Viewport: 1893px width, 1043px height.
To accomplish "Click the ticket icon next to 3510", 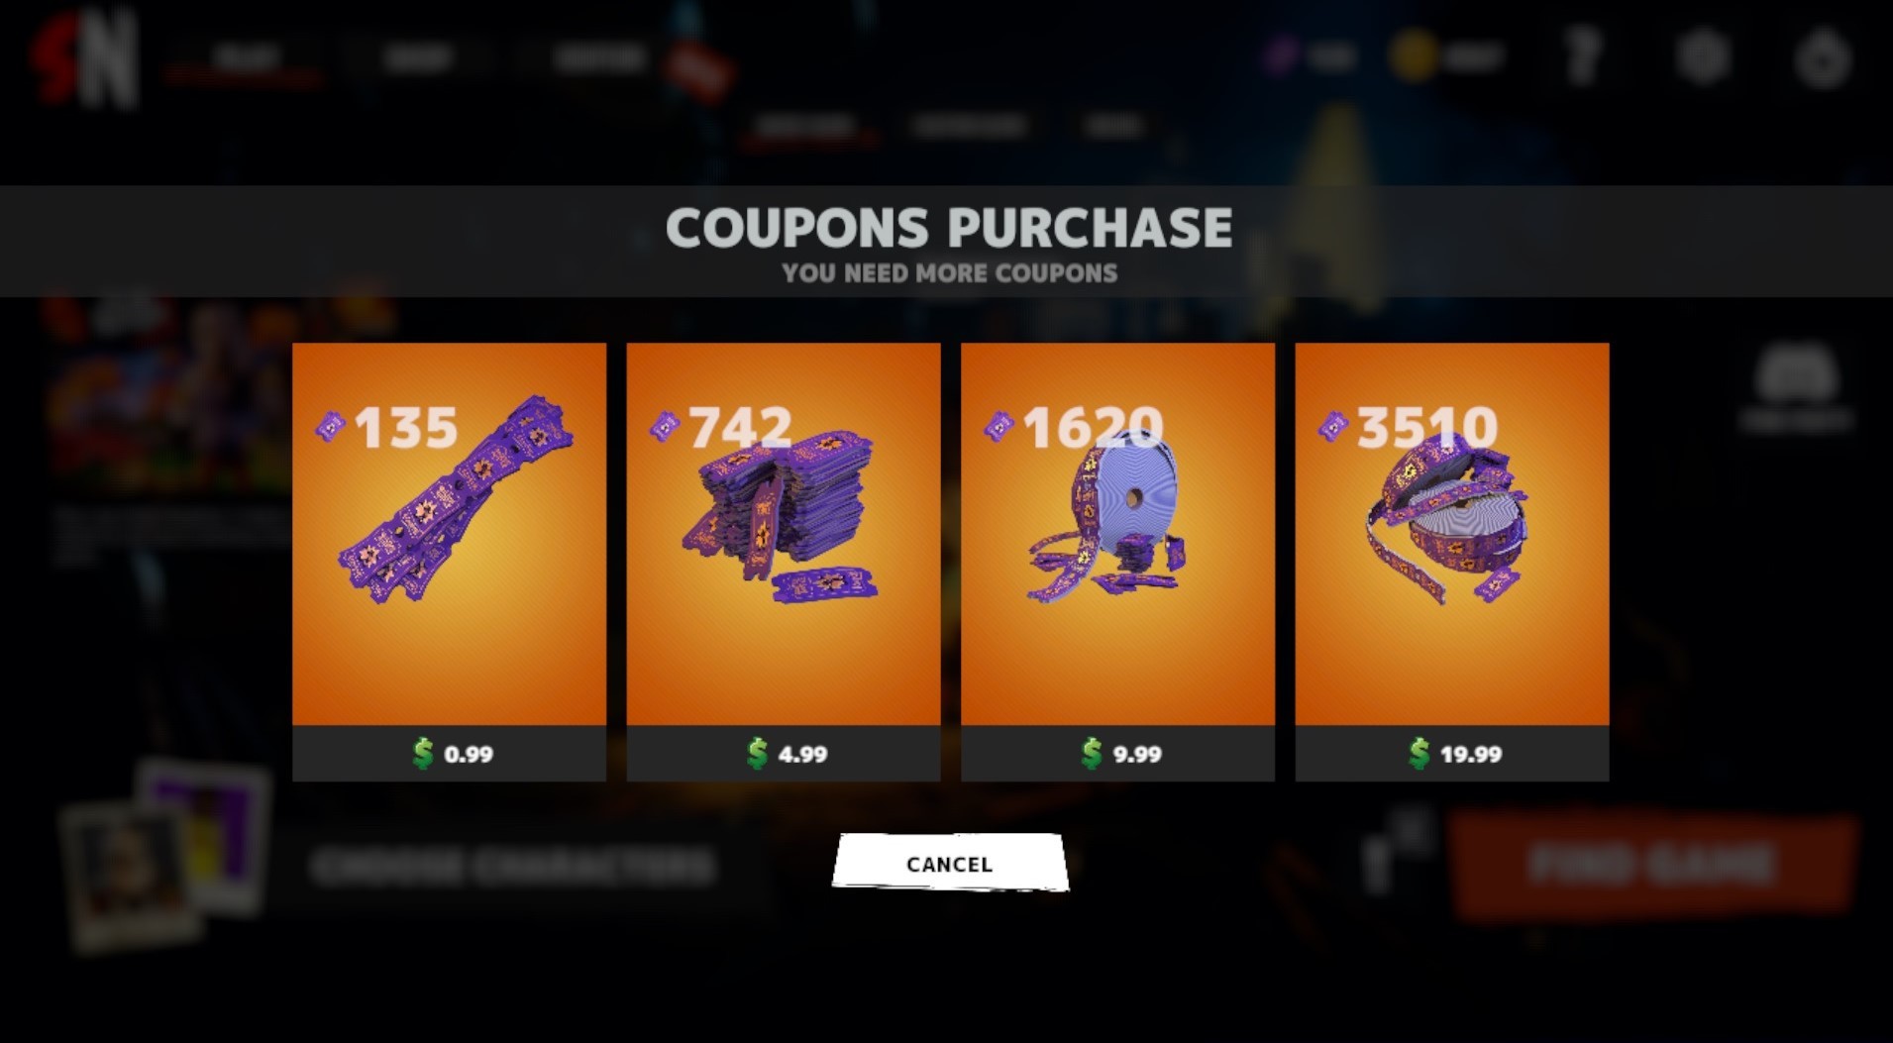I will click(x=1332, y=426).
